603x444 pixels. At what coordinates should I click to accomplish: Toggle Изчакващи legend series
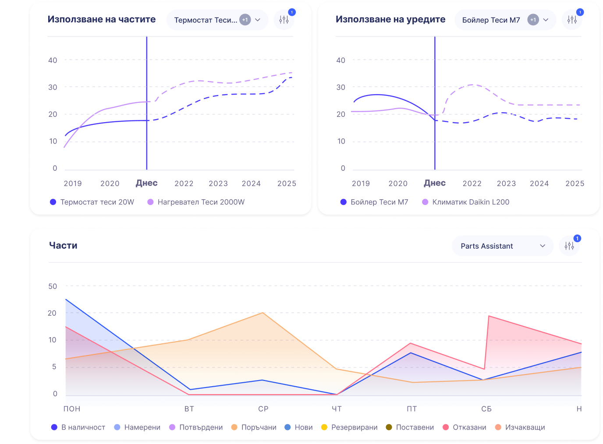(520, 427)
